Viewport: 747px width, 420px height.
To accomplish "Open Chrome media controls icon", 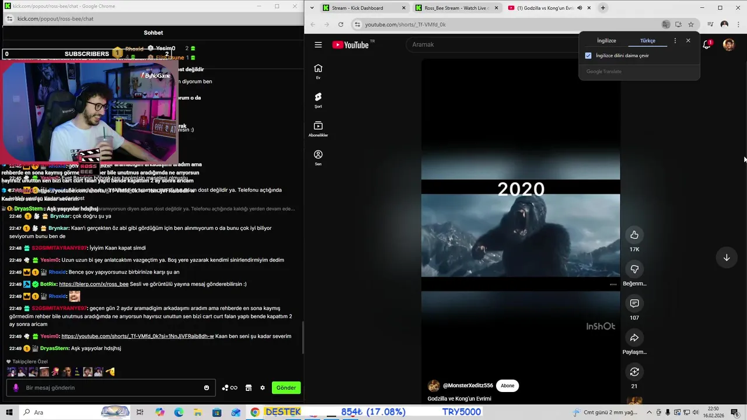I will (x=710, y=24).
